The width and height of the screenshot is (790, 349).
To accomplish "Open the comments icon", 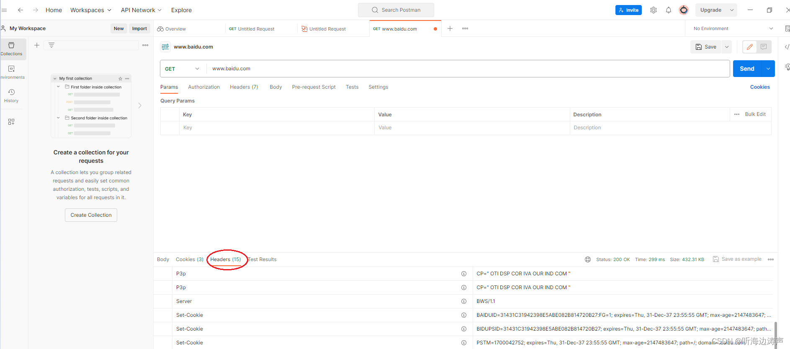I will [x=764, y=47].
